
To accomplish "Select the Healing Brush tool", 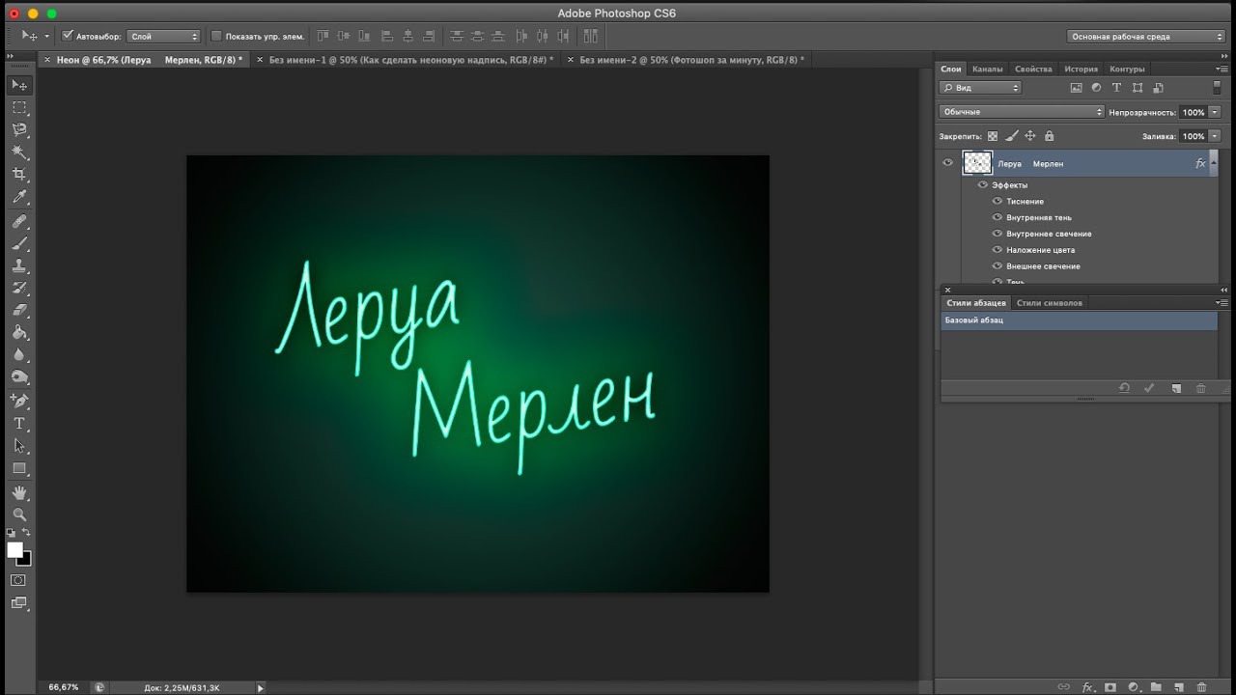I will (x=19, y=221).
